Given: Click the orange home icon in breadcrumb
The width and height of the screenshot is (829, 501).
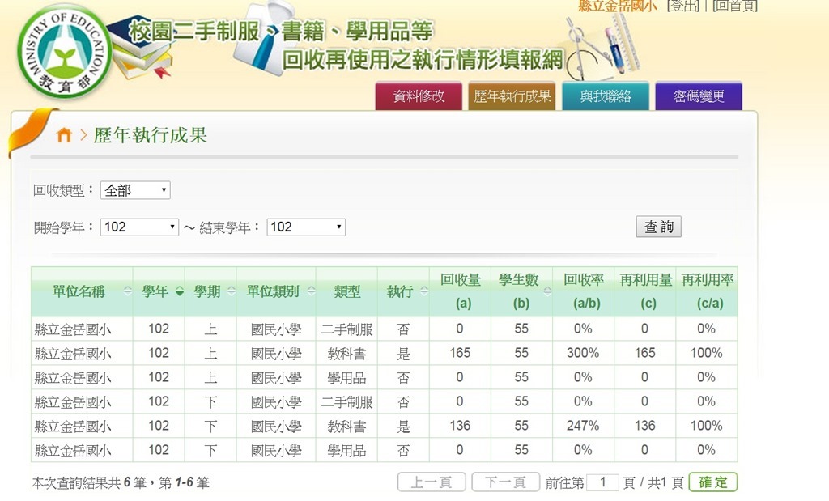Looking at the screenshot, I should coord(64,136).
